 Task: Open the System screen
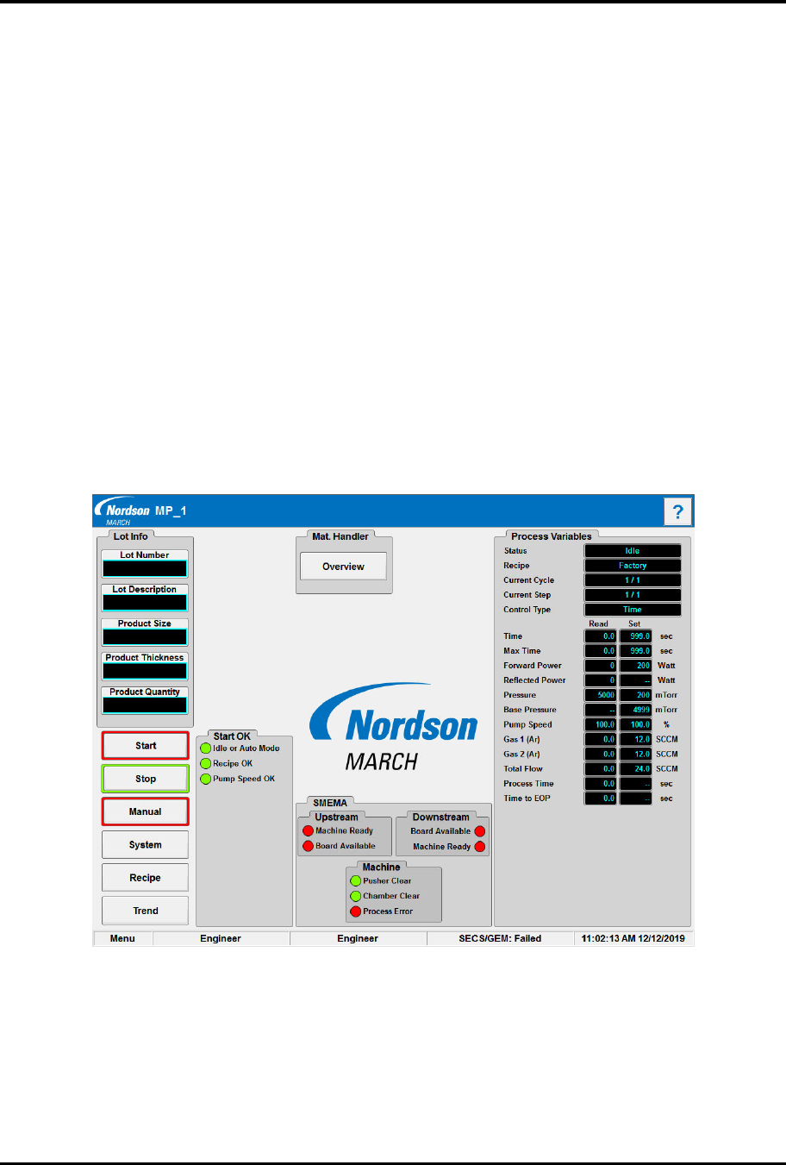pyautogui.click(x=145, y=845)
